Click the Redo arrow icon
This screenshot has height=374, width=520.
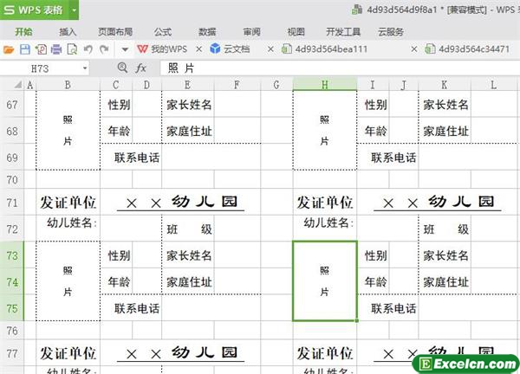104,49
